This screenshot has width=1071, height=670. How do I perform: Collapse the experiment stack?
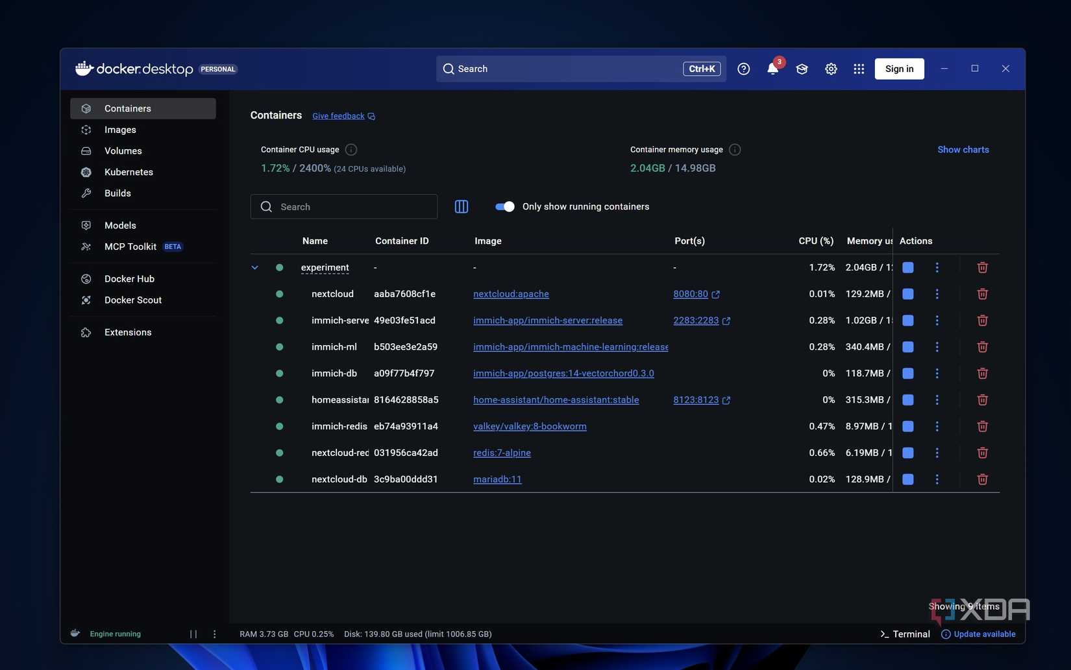(255, 267)
